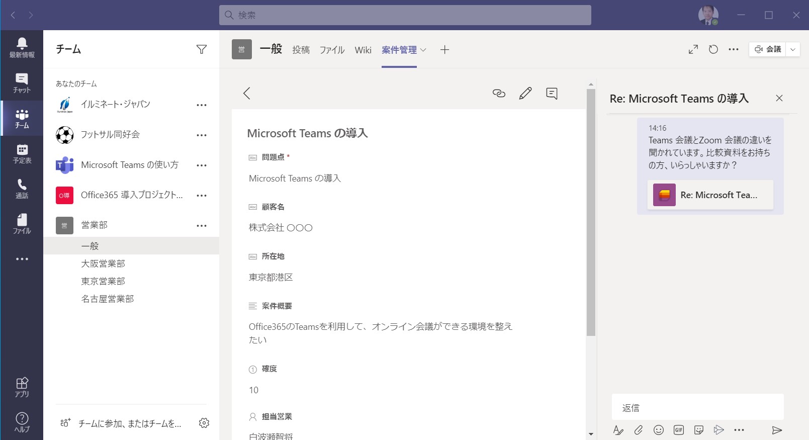Open more tab options ellipsis
Image resolution: width=809 pixels, height=440 pixels.
click(x=734, y=49)
